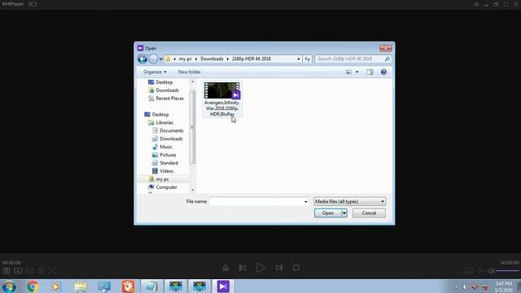Viewport: 521px width, 293px height.
Task: Open Windows Start button
Action: coord(9,286)
